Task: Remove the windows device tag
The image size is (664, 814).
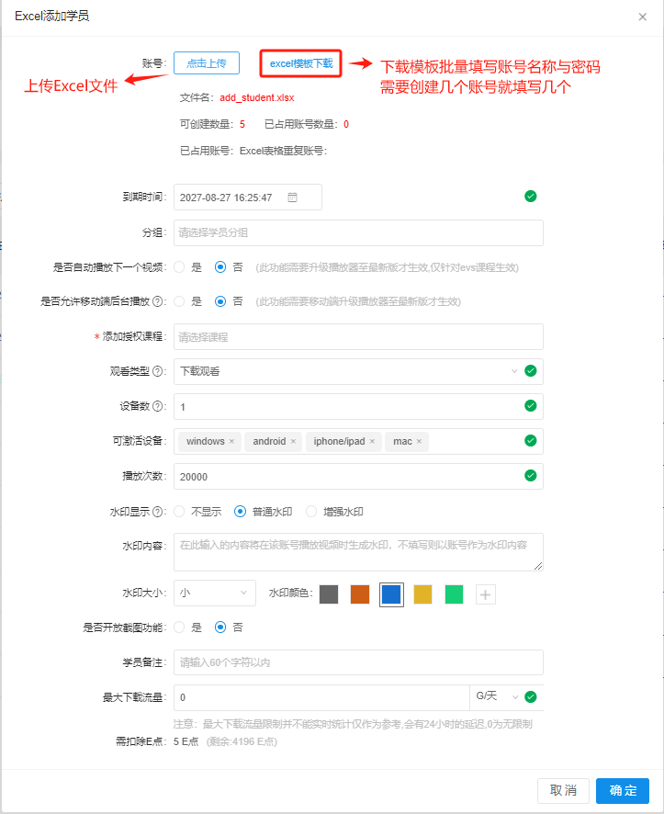Action: coord(231,442)
